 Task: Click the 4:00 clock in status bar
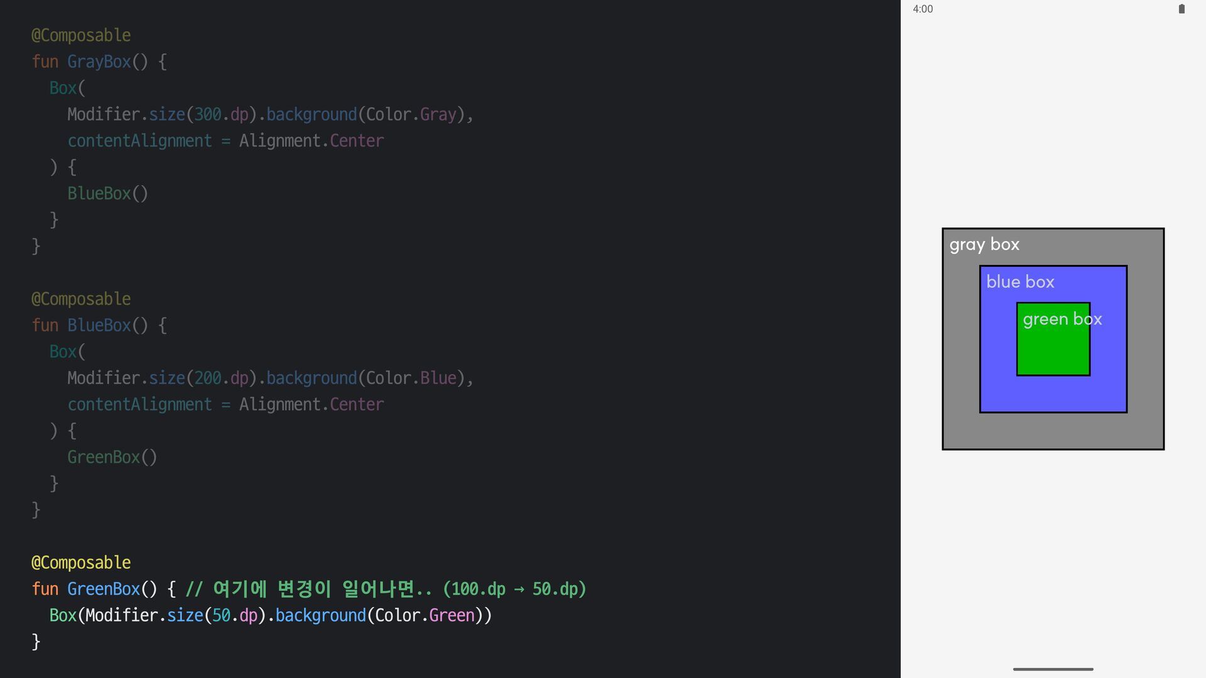(923, 9)
